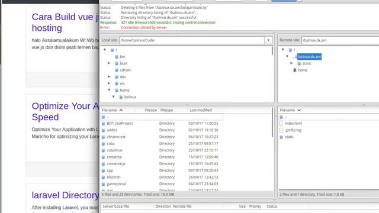Select 'static' folder in remote file list
This screenshot has height=213, width=379.
tap(289, 137)
